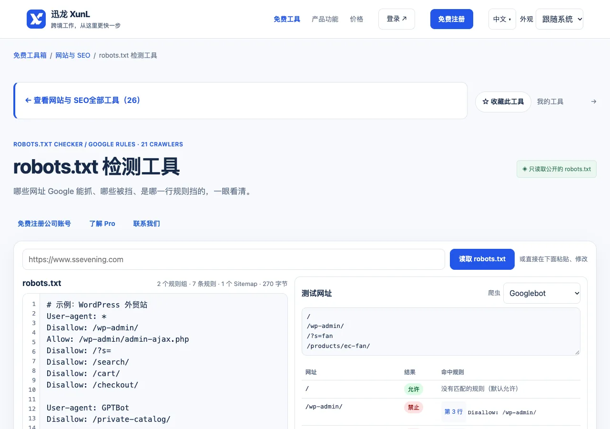This screenshot has width=610, height=429.
Task: Click the 'User-agent: GPTBot' editor line
Action: (x=88, y=408)
